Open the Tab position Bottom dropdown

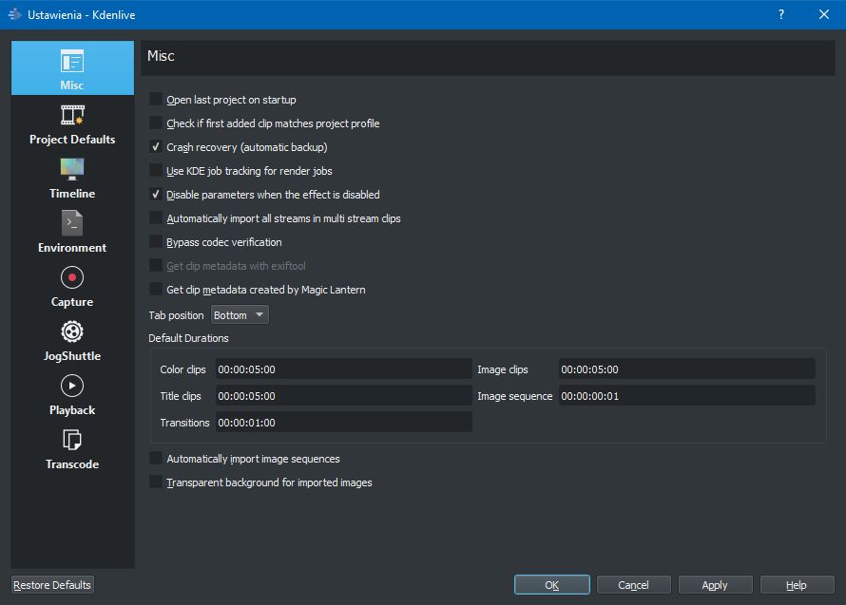point(240,315)
